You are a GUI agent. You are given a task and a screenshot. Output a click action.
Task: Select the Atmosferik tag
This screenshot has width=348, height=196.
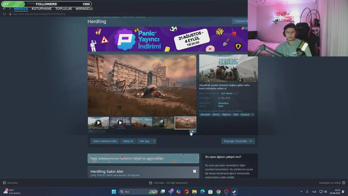point(205,115)
